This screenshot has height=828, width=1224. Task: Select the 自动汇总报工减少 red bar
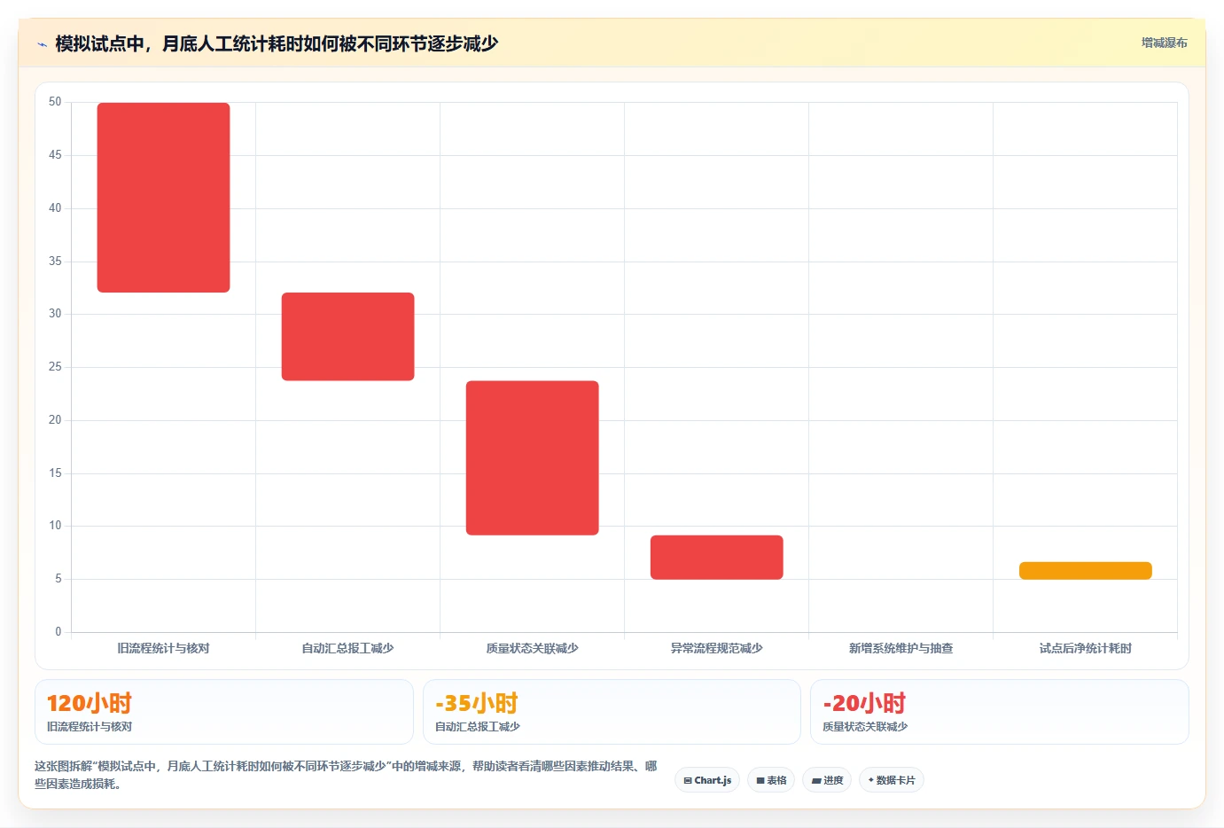(x=347, y=337)
